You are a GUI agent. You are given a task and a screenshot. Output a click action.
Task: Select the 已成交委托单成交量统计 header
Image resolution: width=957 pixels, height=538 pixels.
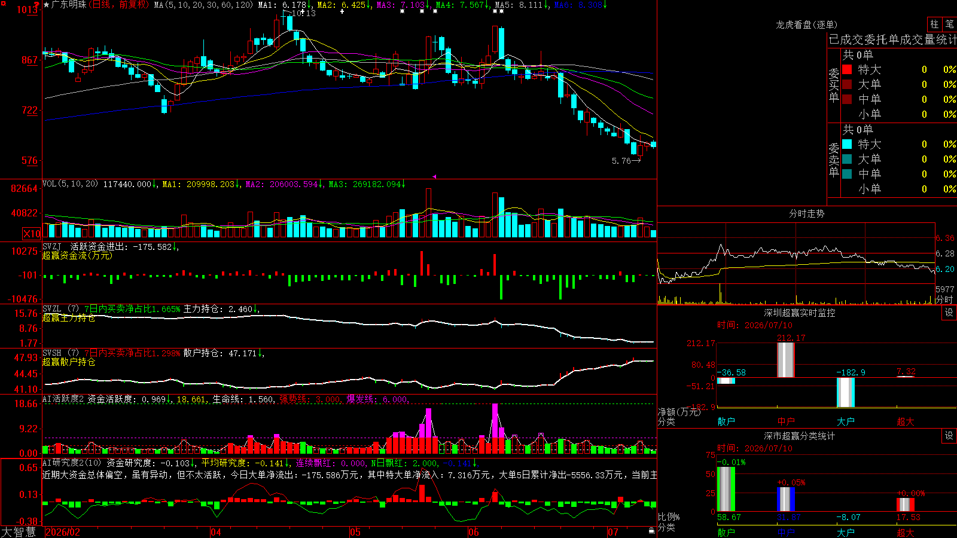tap(892, 40)
